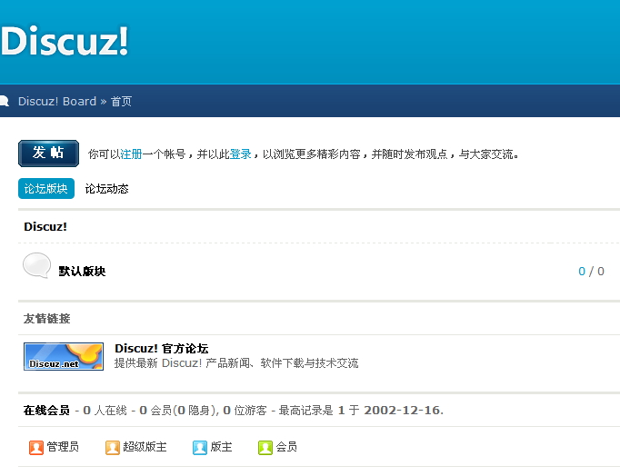The width and height of the screenshot is (620, 476).
Task: Click the speech bubble icon before Discuz! Board
Action: 5,101
